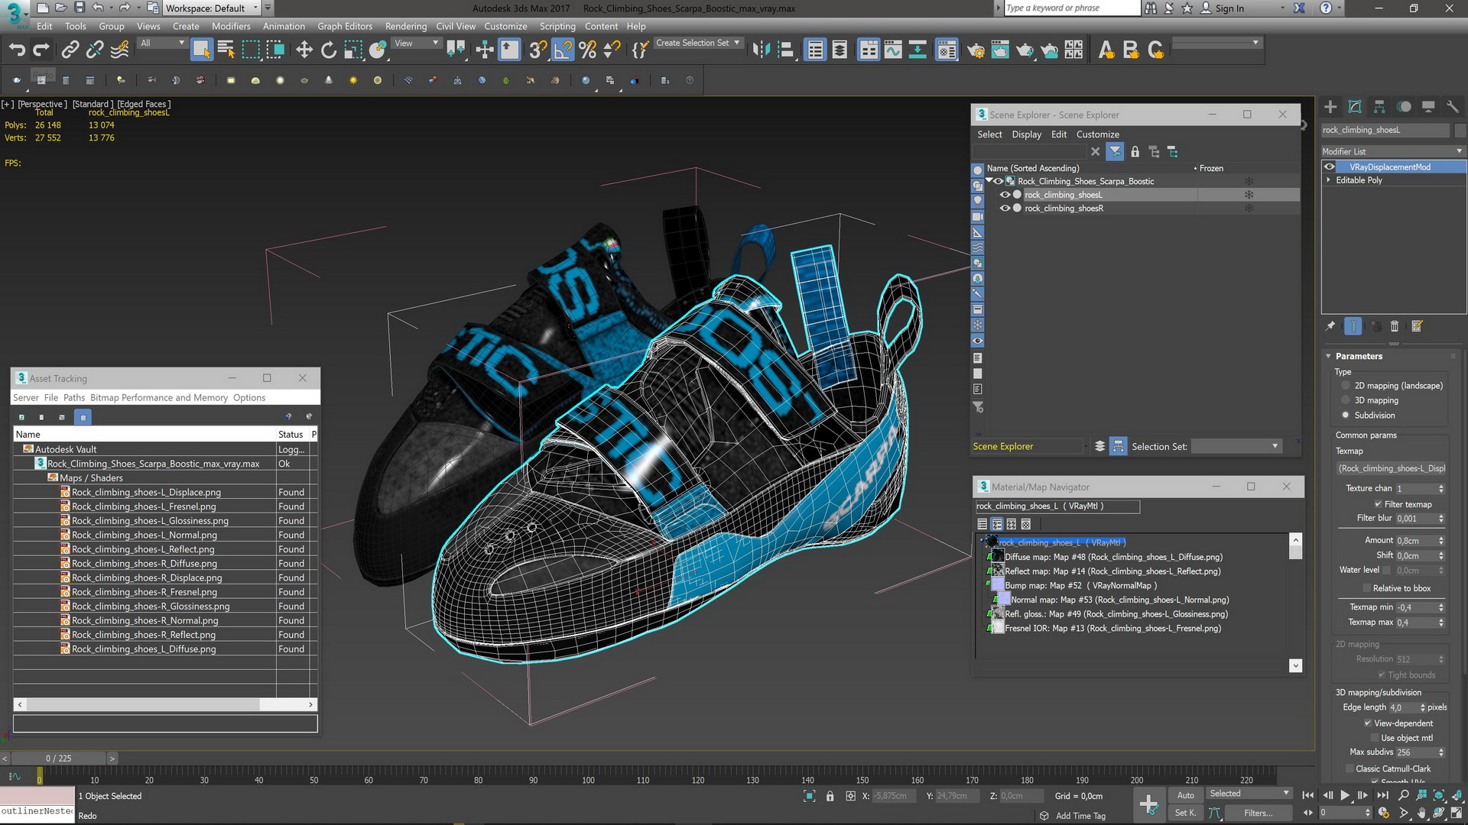The width and height of the screenshot is (1468, 825).
Task: Open Render Setup teapot-gear icon
Action: [x=976, y=50]
